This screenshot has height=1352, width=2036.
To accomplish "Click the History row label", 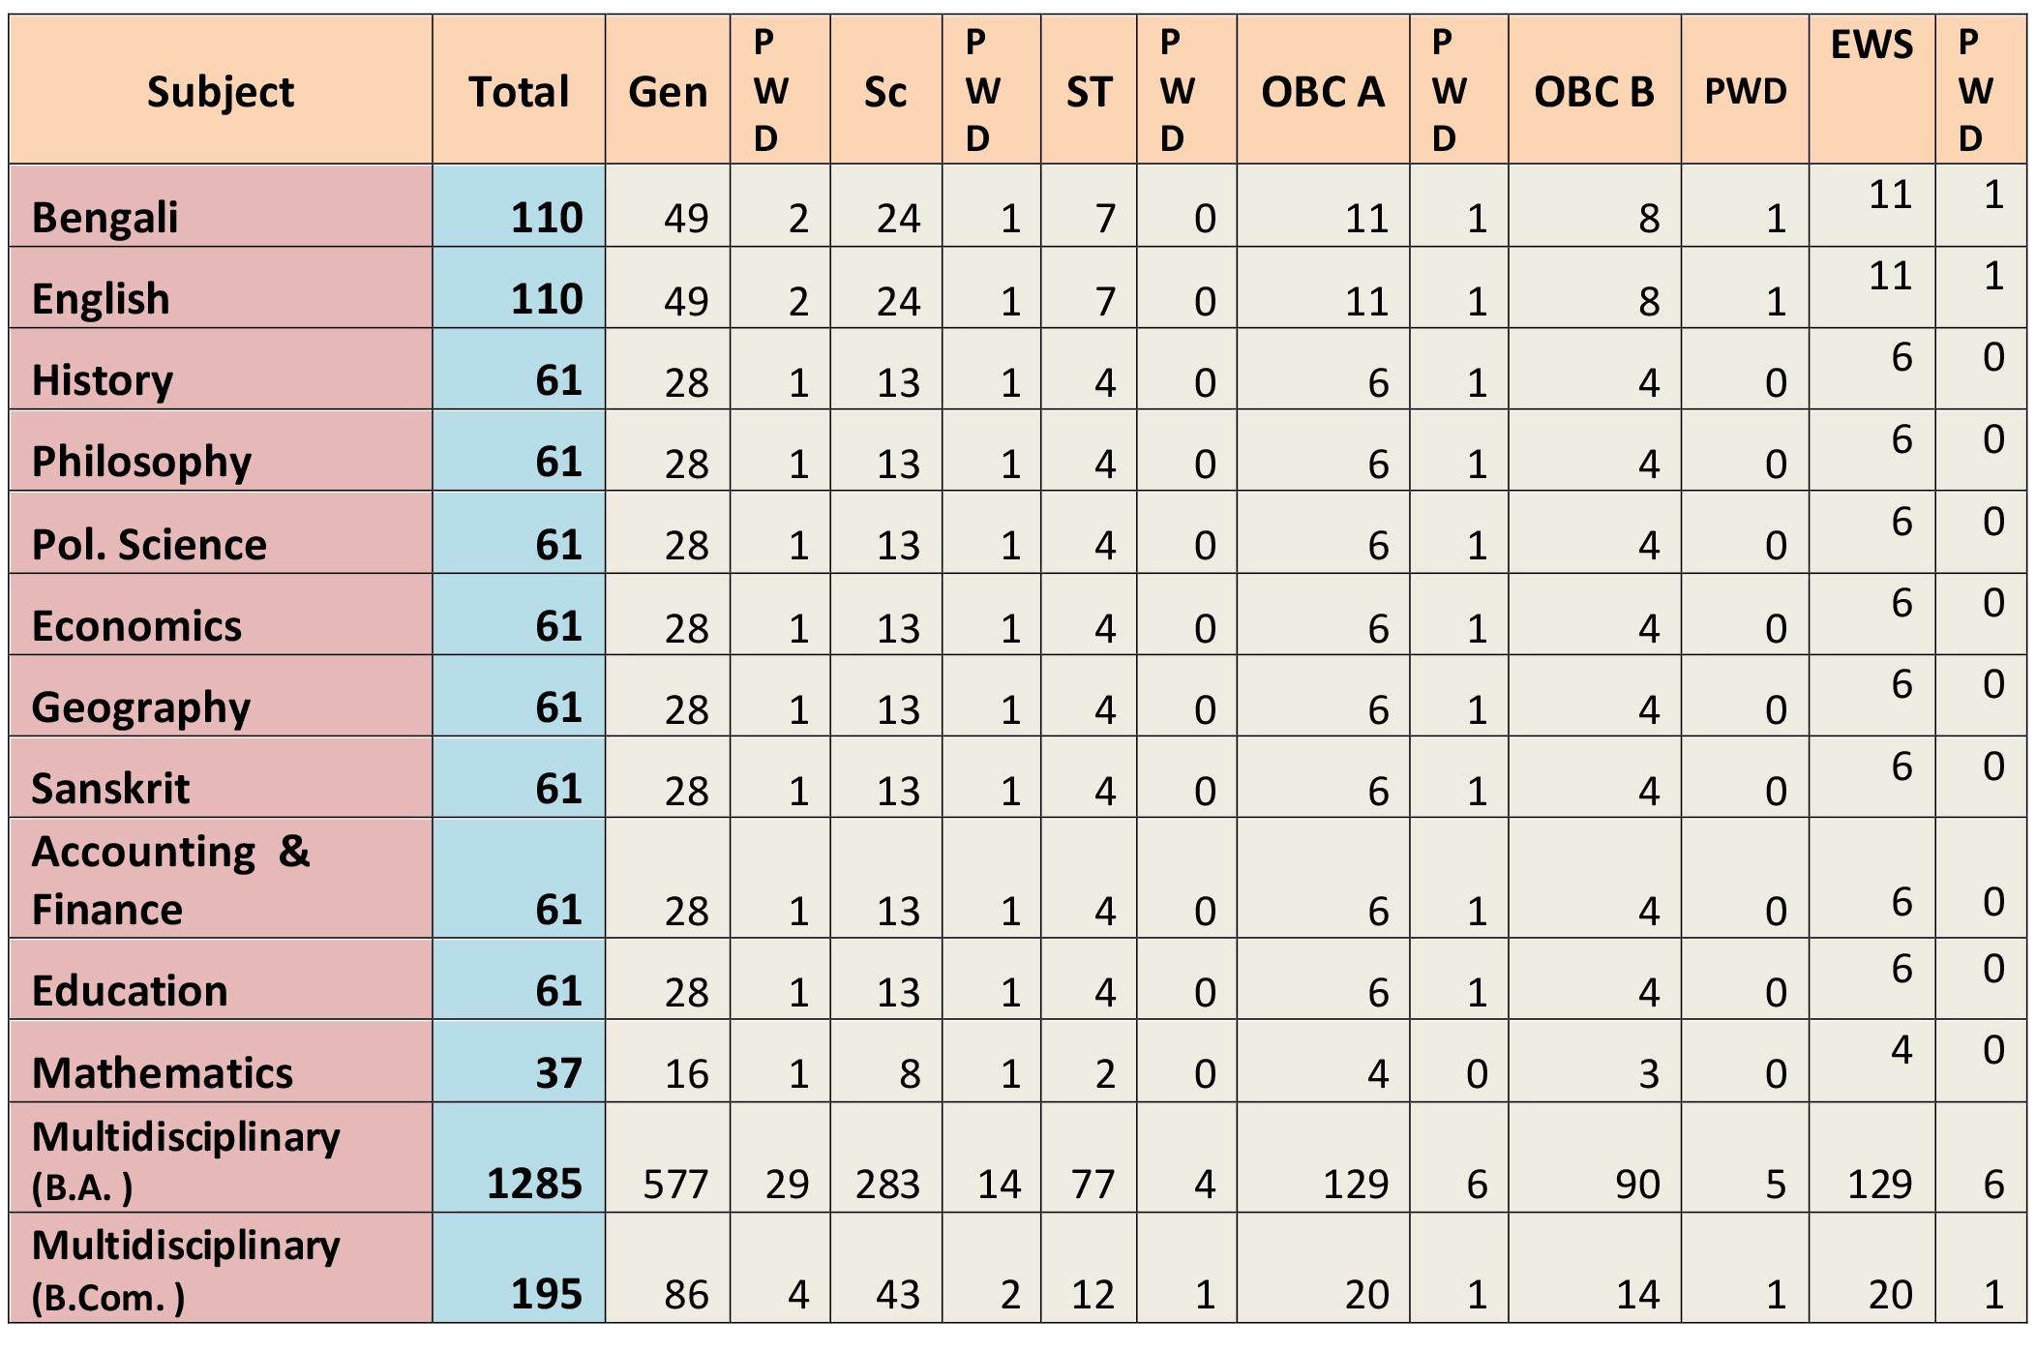I will [x=103, y=380].
